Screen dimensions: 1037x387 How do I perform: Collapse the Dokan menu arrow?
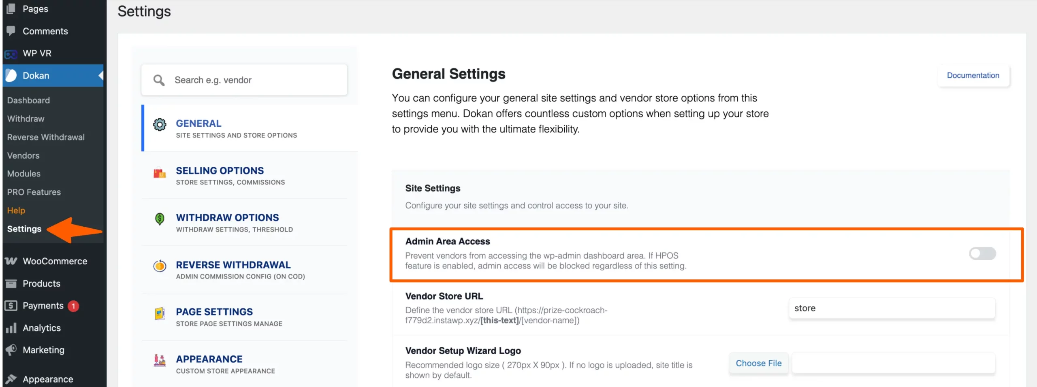tap(101, 76)
